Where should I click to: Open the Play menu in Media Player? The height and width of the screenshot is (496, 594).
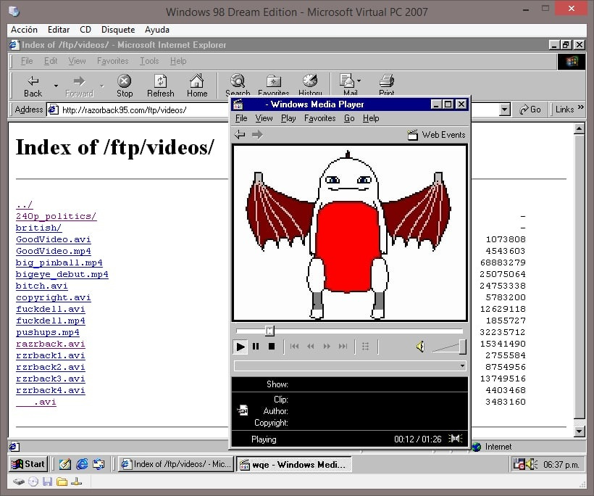(x=288, y=118)
